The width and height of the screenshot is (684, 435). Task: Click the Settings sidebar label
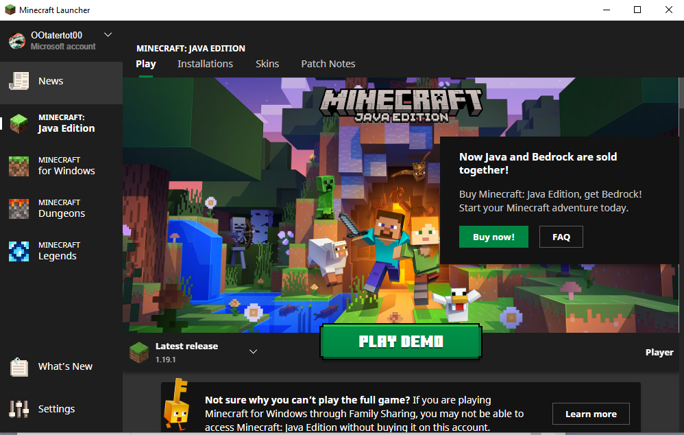point(56,409)
